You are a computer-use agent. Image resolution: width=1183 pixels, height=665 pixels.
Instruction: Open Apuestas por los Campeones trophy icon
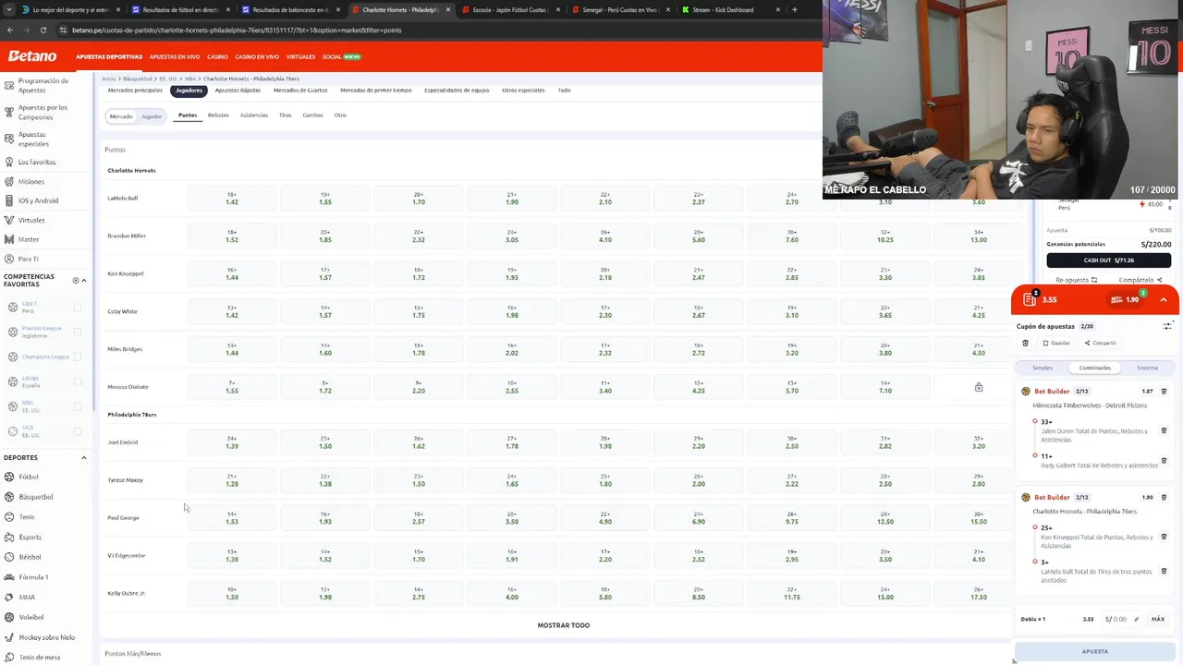[x=8, y=112]
